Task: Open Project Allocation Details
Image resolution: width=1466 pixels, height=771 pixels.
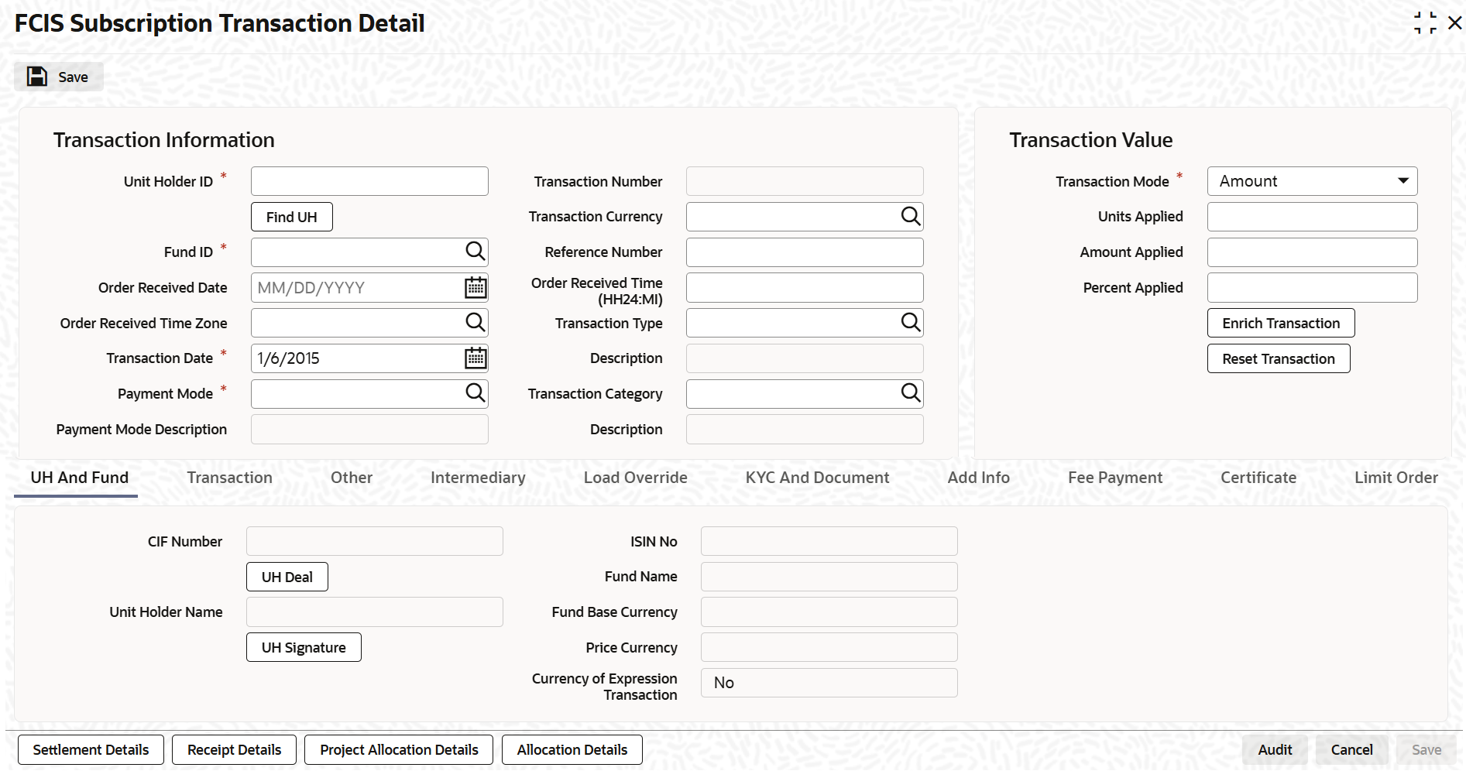Action: [399, 749]
